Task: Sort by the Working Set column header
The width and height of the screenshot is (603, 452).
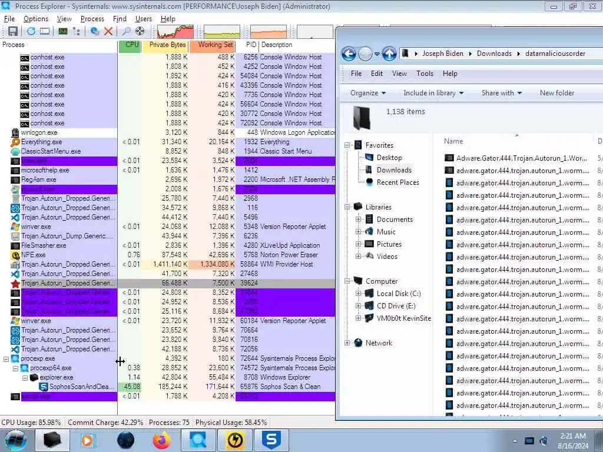Action: 212,45
